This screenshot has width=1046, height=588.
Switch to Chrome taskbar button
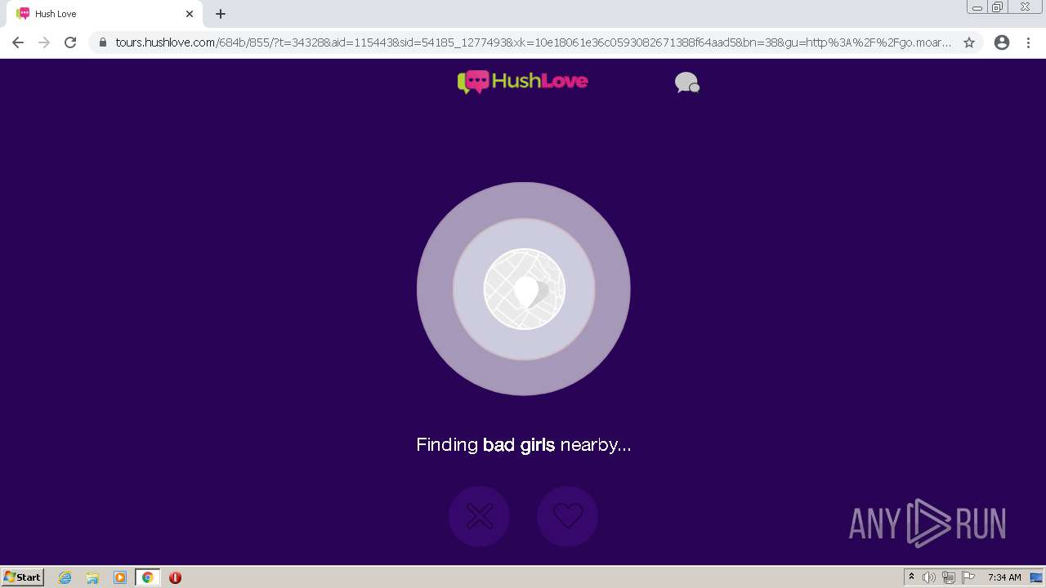click(x=147, y=577)
